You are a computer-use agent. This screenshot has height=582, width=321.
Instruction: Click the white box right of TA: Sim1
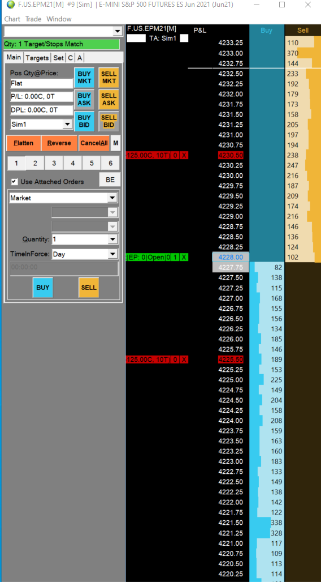(x=184, y=38)
